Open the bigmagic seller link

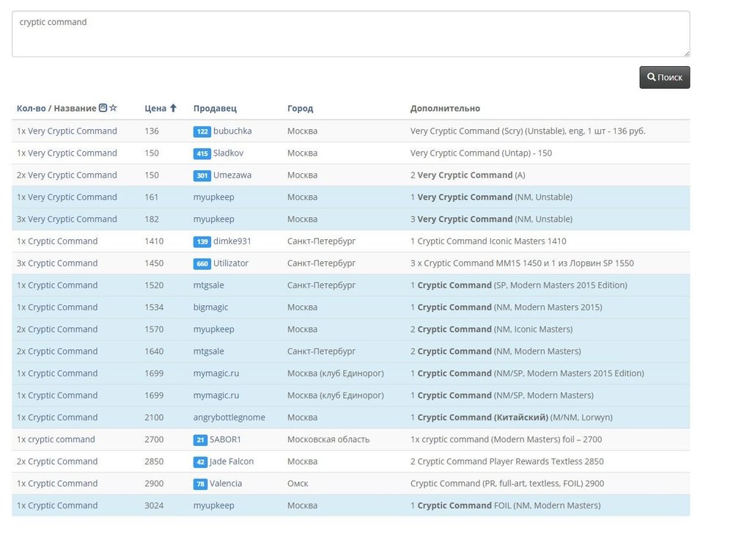coord(212,307)
